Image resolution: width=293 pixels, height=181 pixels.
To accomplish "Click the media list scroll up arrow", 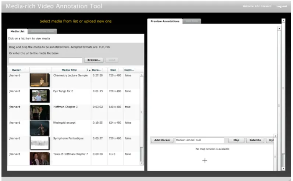I will (x=142, y=75).
